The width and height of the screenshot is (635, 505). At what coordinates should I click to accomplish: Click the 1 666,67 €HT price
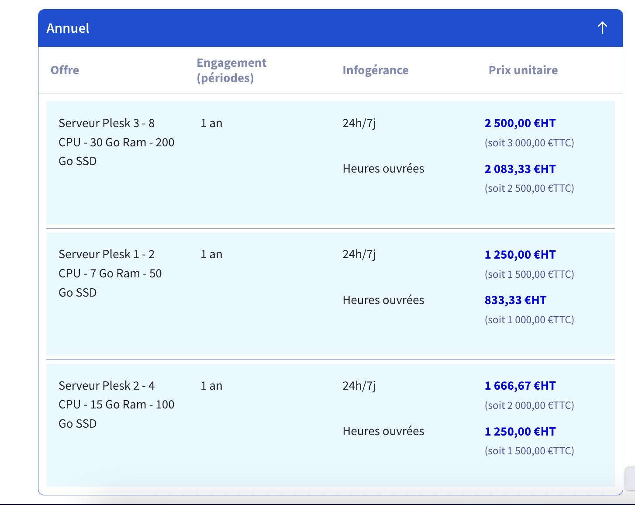[x=520, y=386]
